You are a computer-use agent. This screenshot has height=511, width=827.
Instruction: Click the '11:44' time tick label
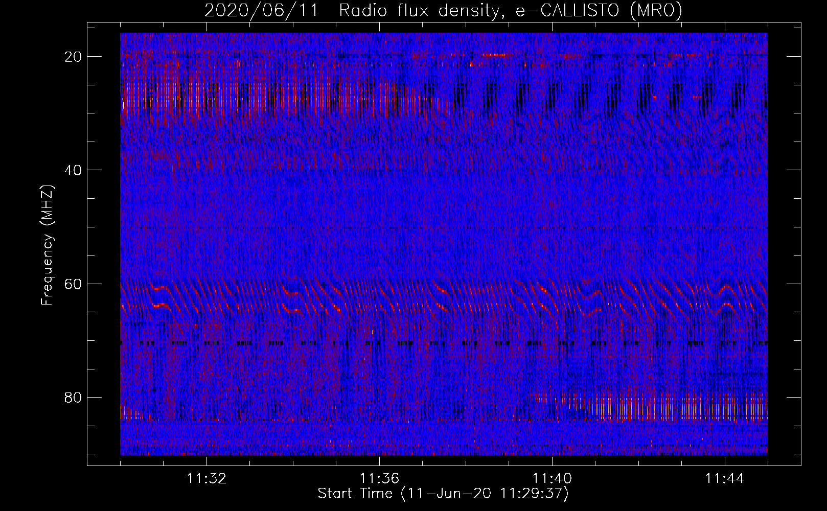(725, 479)
